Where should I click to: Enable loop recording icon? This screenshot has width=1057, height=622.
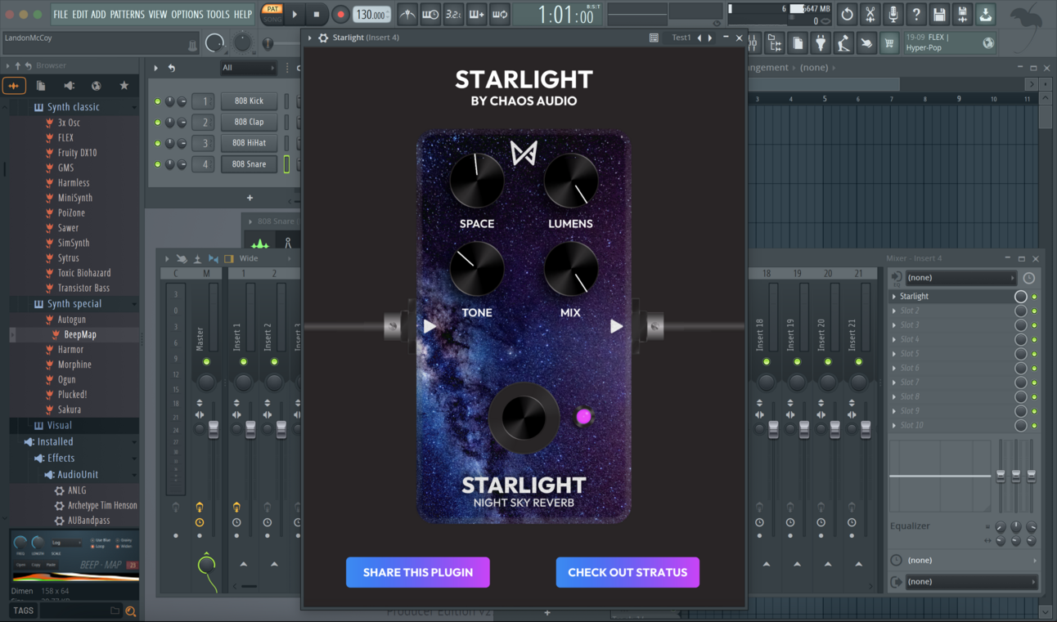pos(499,14)
